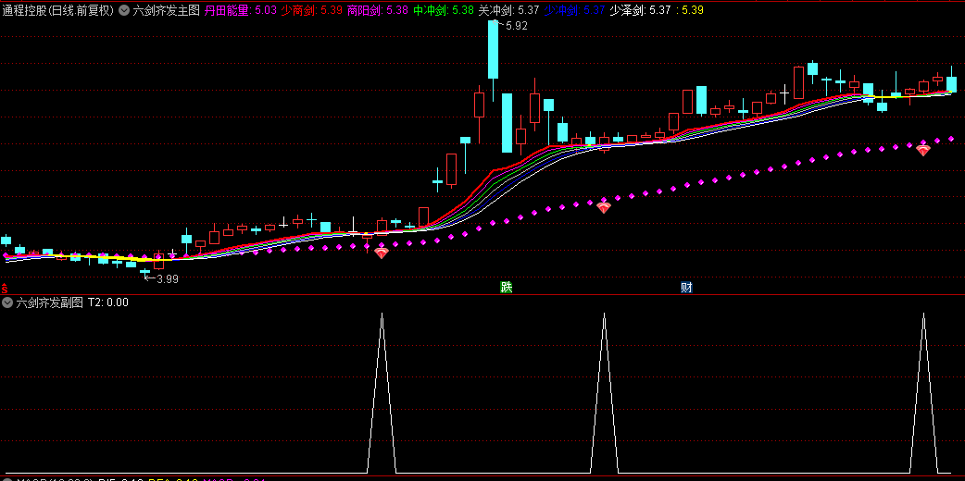This screenshot has height=481, width=965.
Task: Open the green 跌 event marker
Action: tap(506, 288)
